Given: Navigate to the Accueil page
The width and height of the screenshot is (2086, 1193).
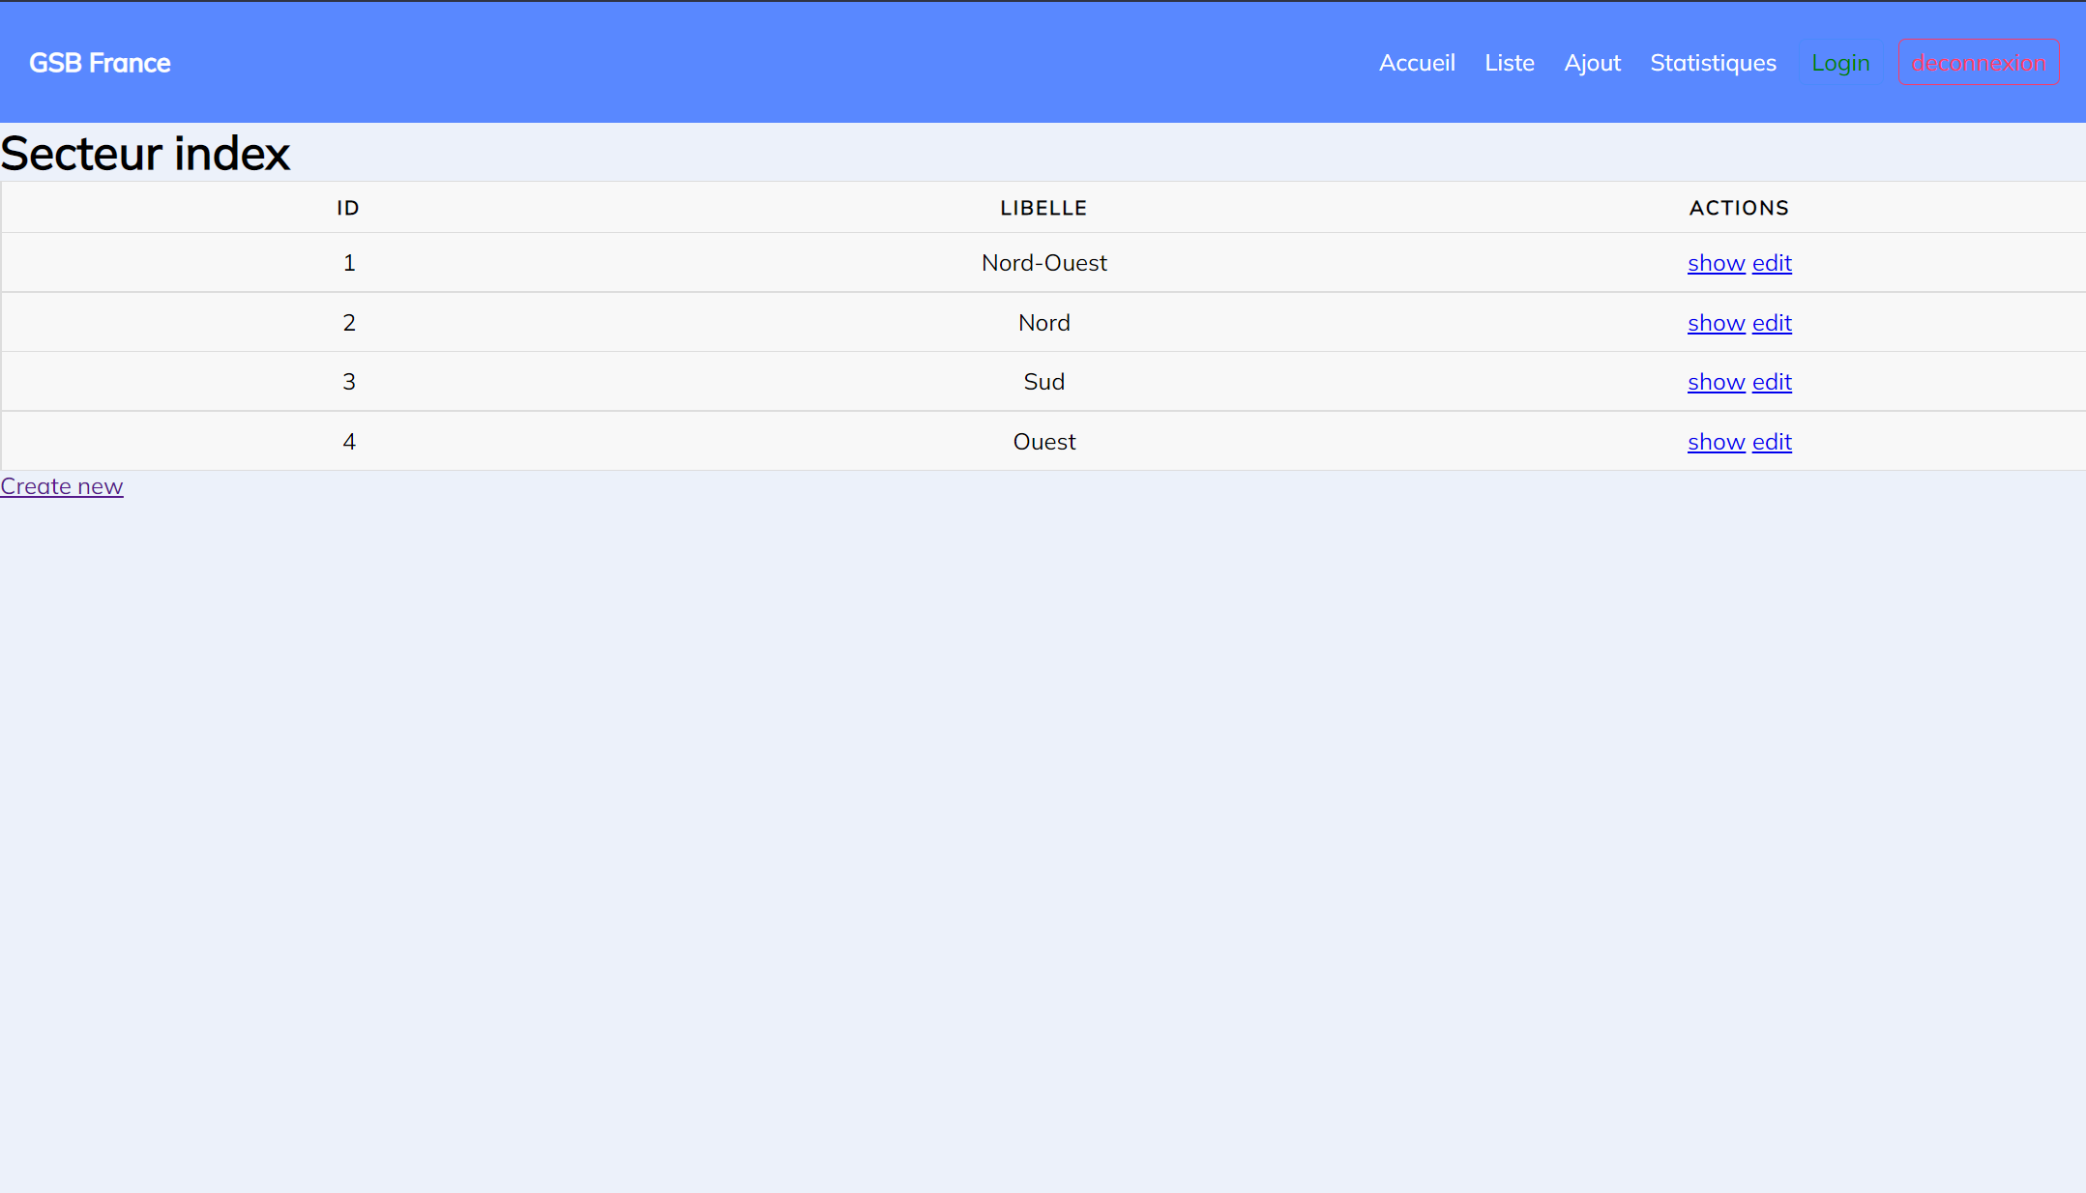Looking at the screenshot, I should [1417, 63].
